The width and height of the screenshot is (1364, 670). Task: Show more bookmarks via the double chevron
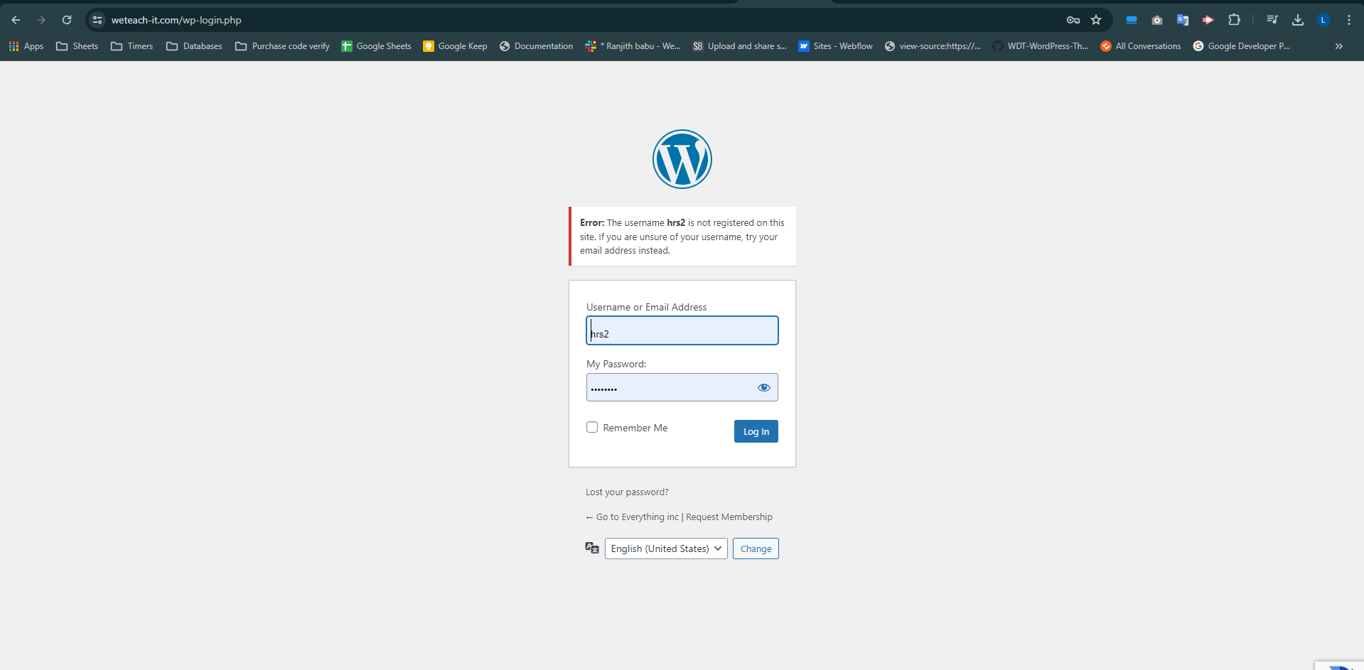[x=1338, y=46]
